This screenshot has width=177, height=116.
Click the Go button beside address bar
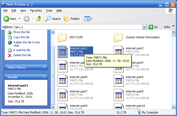[154, 27]
